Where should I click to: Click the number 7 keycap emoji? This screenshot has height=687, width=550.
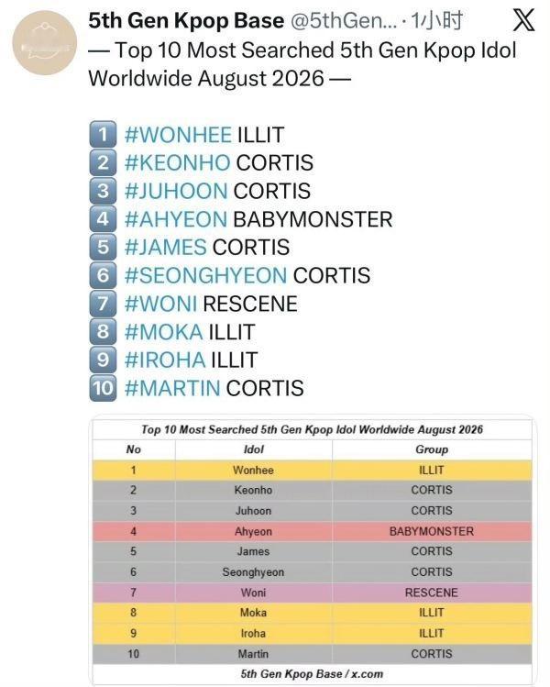pyautogui.click(x=103, y=304)
